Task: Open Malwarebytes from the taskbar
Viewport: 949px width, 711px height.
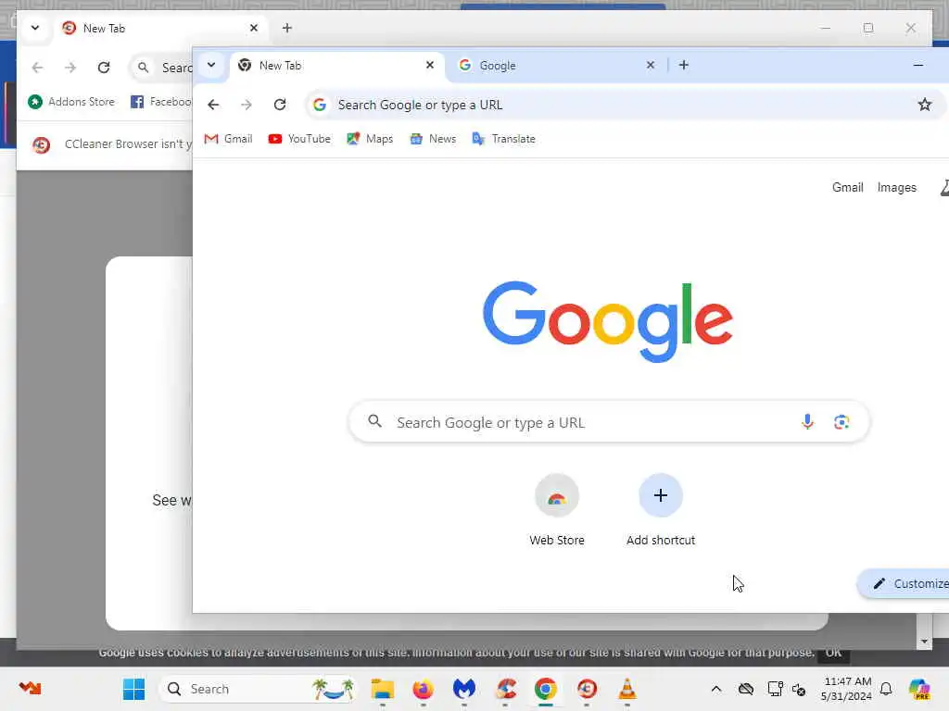Action: pos(464,689)
